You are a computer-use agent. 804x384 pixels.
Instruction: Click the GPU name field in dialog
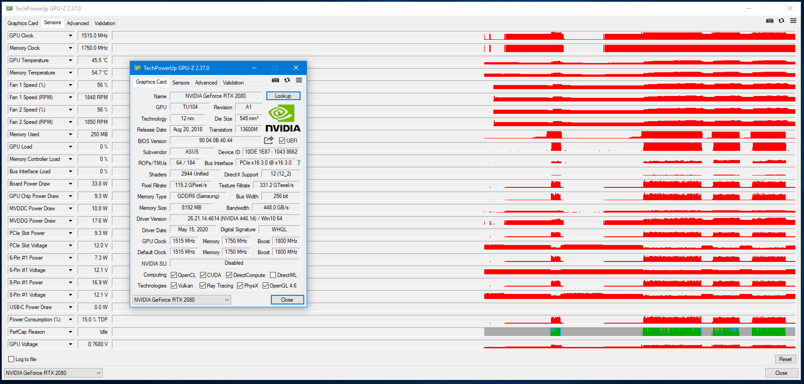tap(216, 96)
